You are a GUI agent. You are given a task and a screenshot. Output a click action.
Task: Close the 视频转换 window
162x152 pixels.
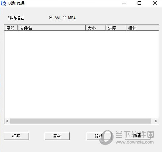pyautogui.click(x=155, y=3)
